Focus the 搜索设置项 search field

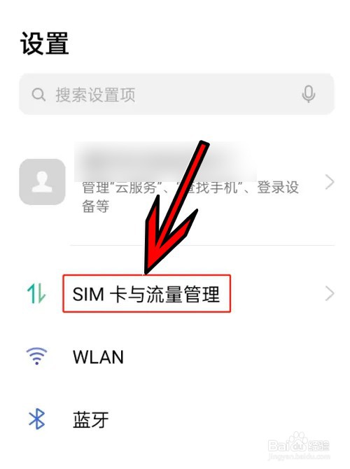(176, 94)
